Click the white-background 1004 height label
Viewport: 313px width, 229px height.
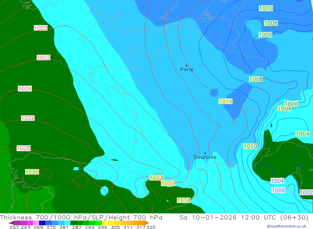[277, 181]
